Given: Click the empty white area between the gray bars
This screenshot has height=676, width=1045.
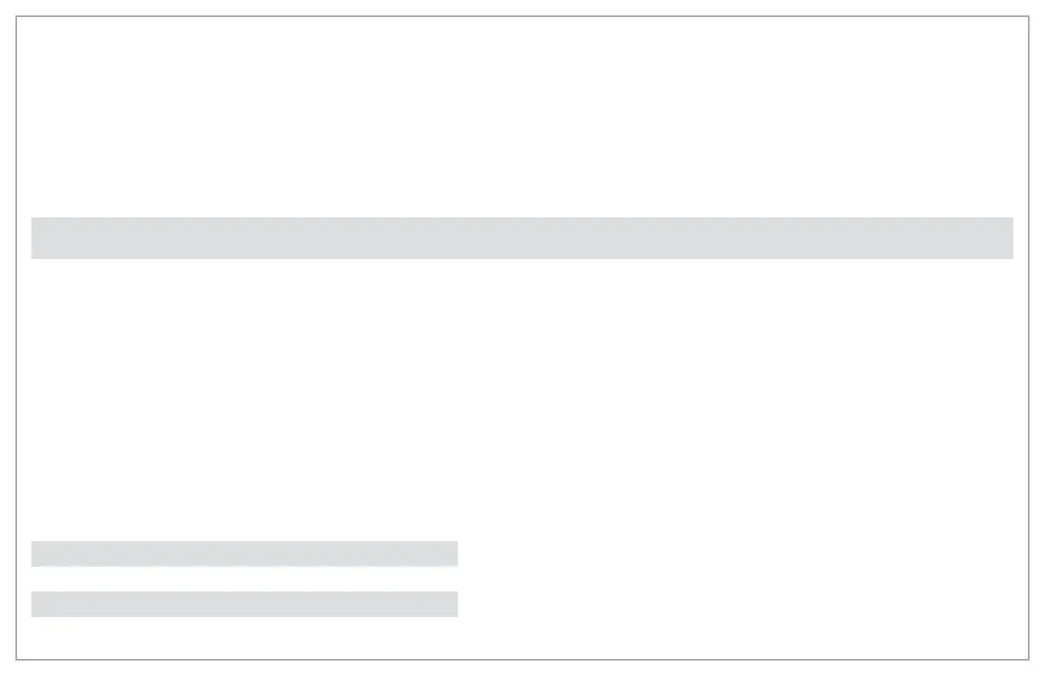Looking at the screenshot, I should point(522,399).
